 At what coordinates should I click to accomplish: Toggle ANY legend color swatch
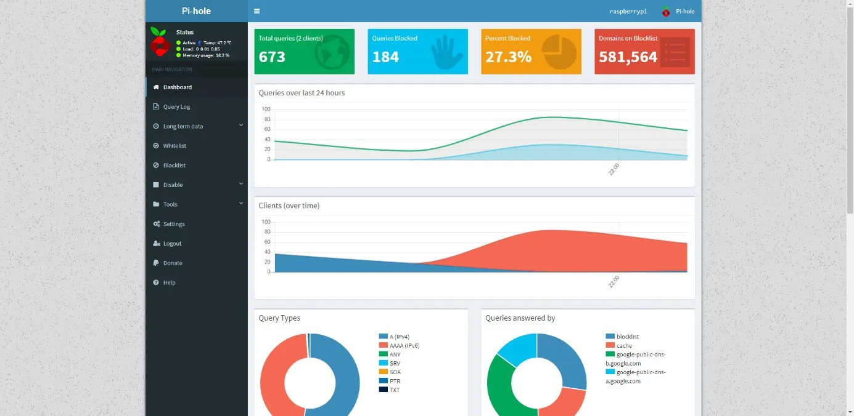(x=383, y=354)
